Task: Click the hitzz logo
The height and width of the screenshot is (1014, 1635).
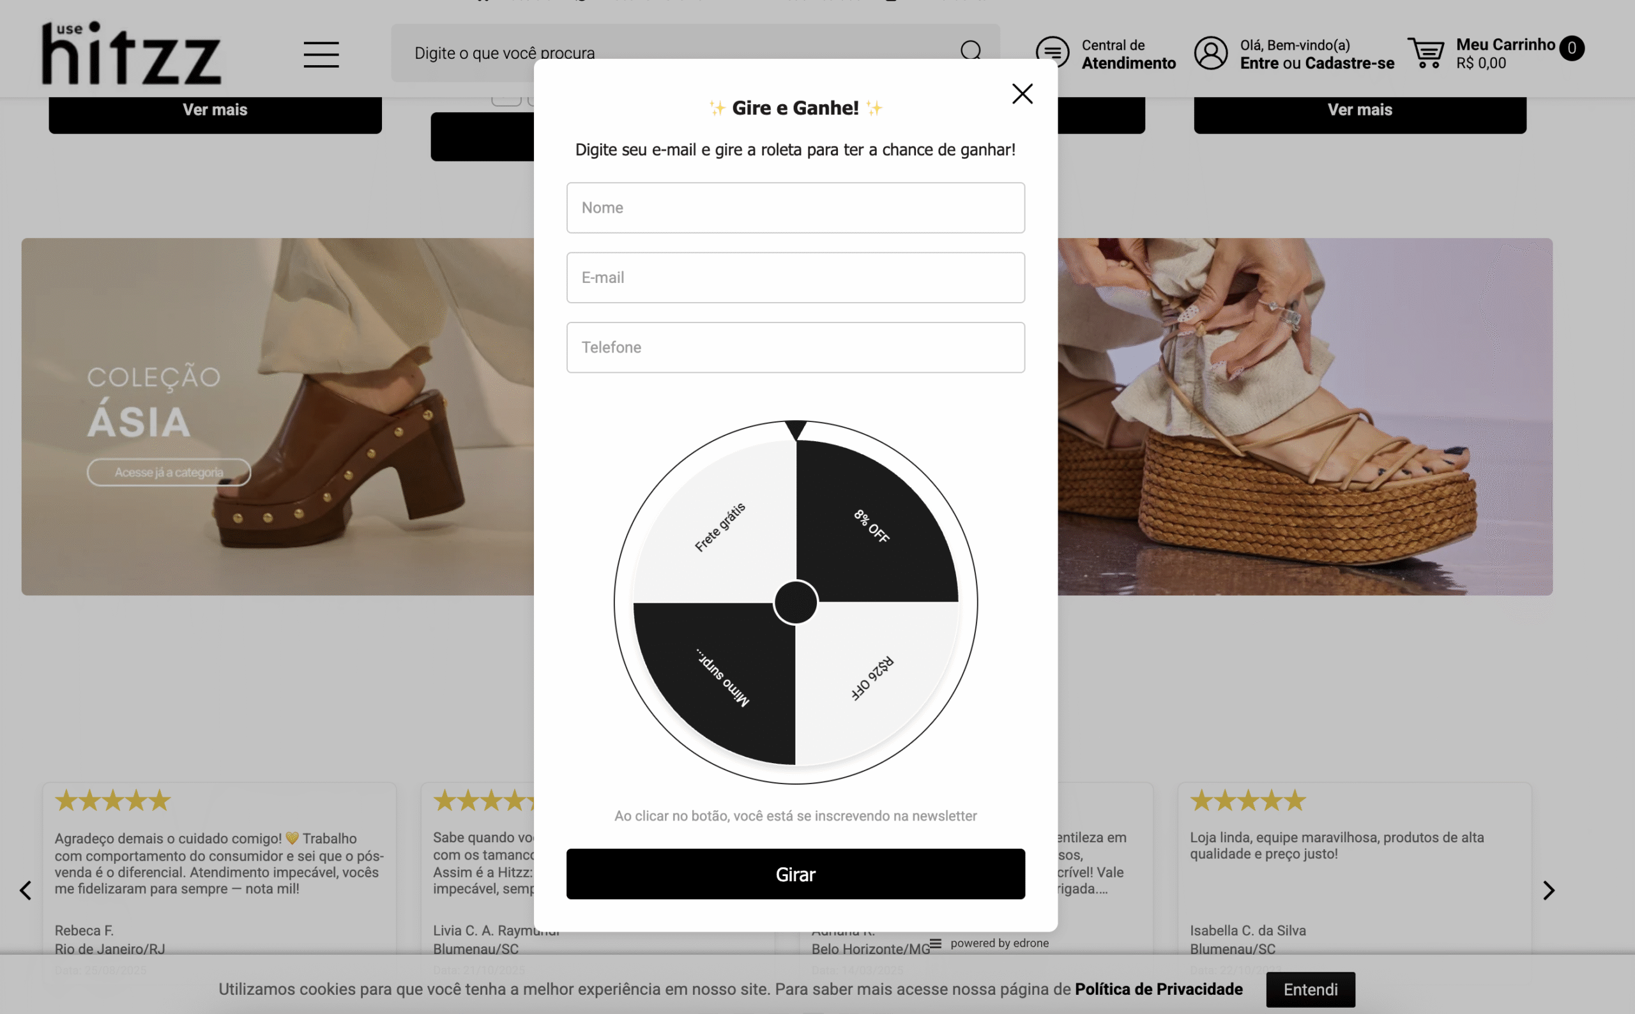Action: click(x=132, y=53)
